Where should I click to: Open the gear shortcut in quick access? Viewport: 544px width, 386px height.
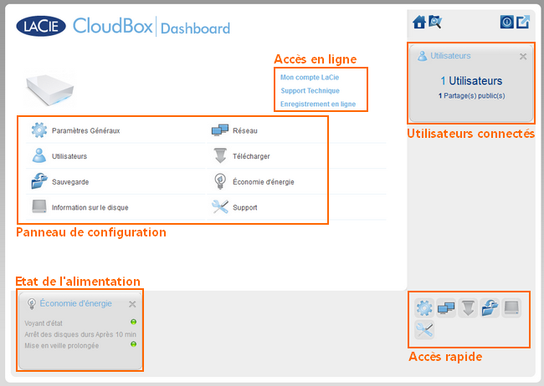click(425, 308)
